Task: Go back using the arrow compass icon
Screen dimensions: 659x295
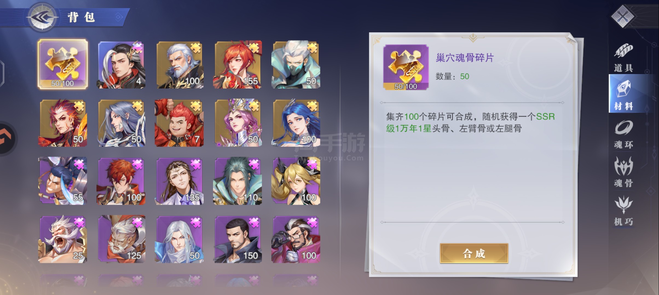Action: click(42, 17)
